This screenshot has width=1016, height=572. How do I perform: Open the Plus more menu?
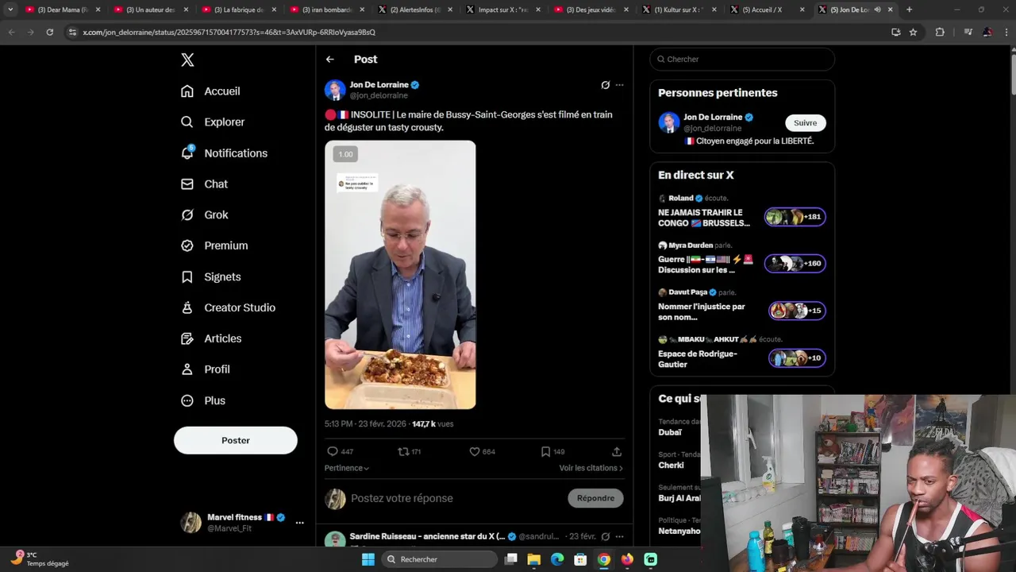point(203,401)
